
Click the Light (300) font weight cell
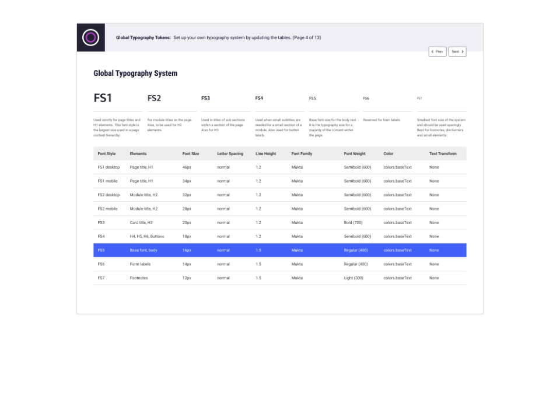click(x=353, y=278)
